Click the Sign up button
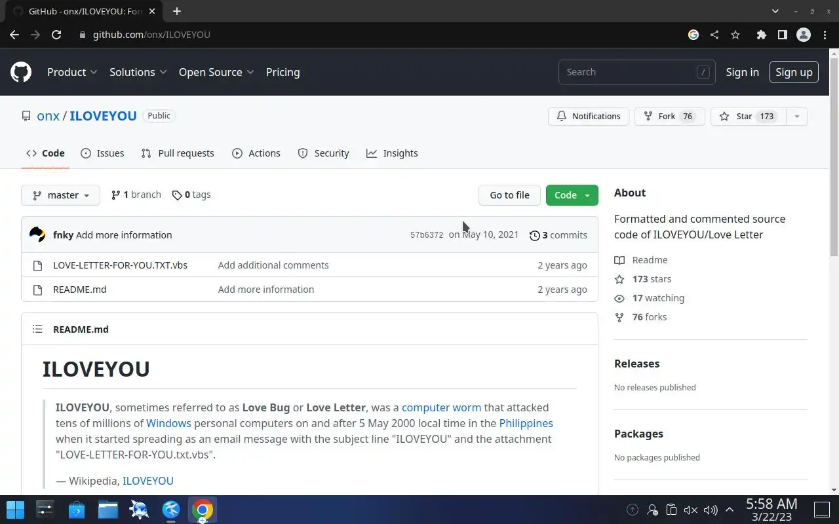 click(x=794, y=72)
